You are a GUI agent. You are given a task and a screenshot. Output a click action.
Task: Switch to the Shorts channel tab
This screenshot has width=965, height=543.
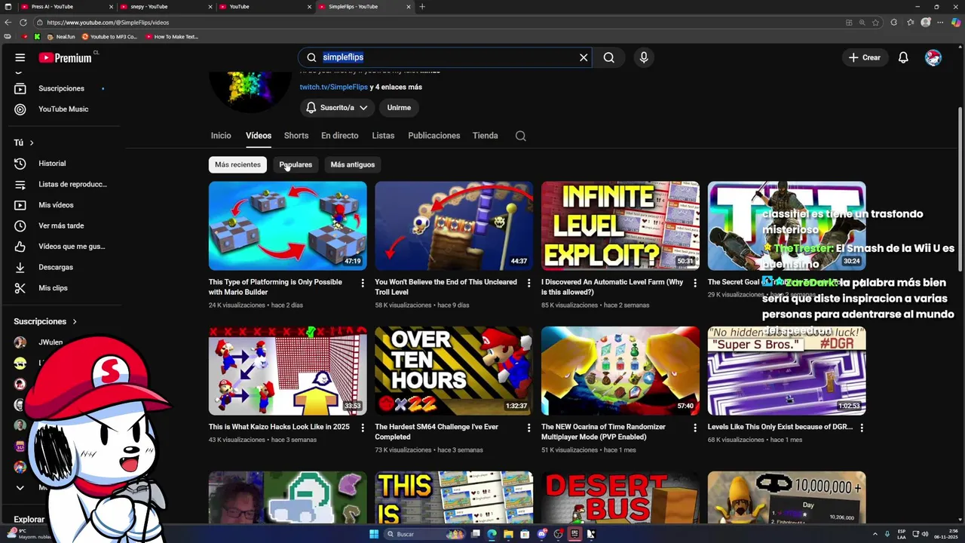pos(296,136)
